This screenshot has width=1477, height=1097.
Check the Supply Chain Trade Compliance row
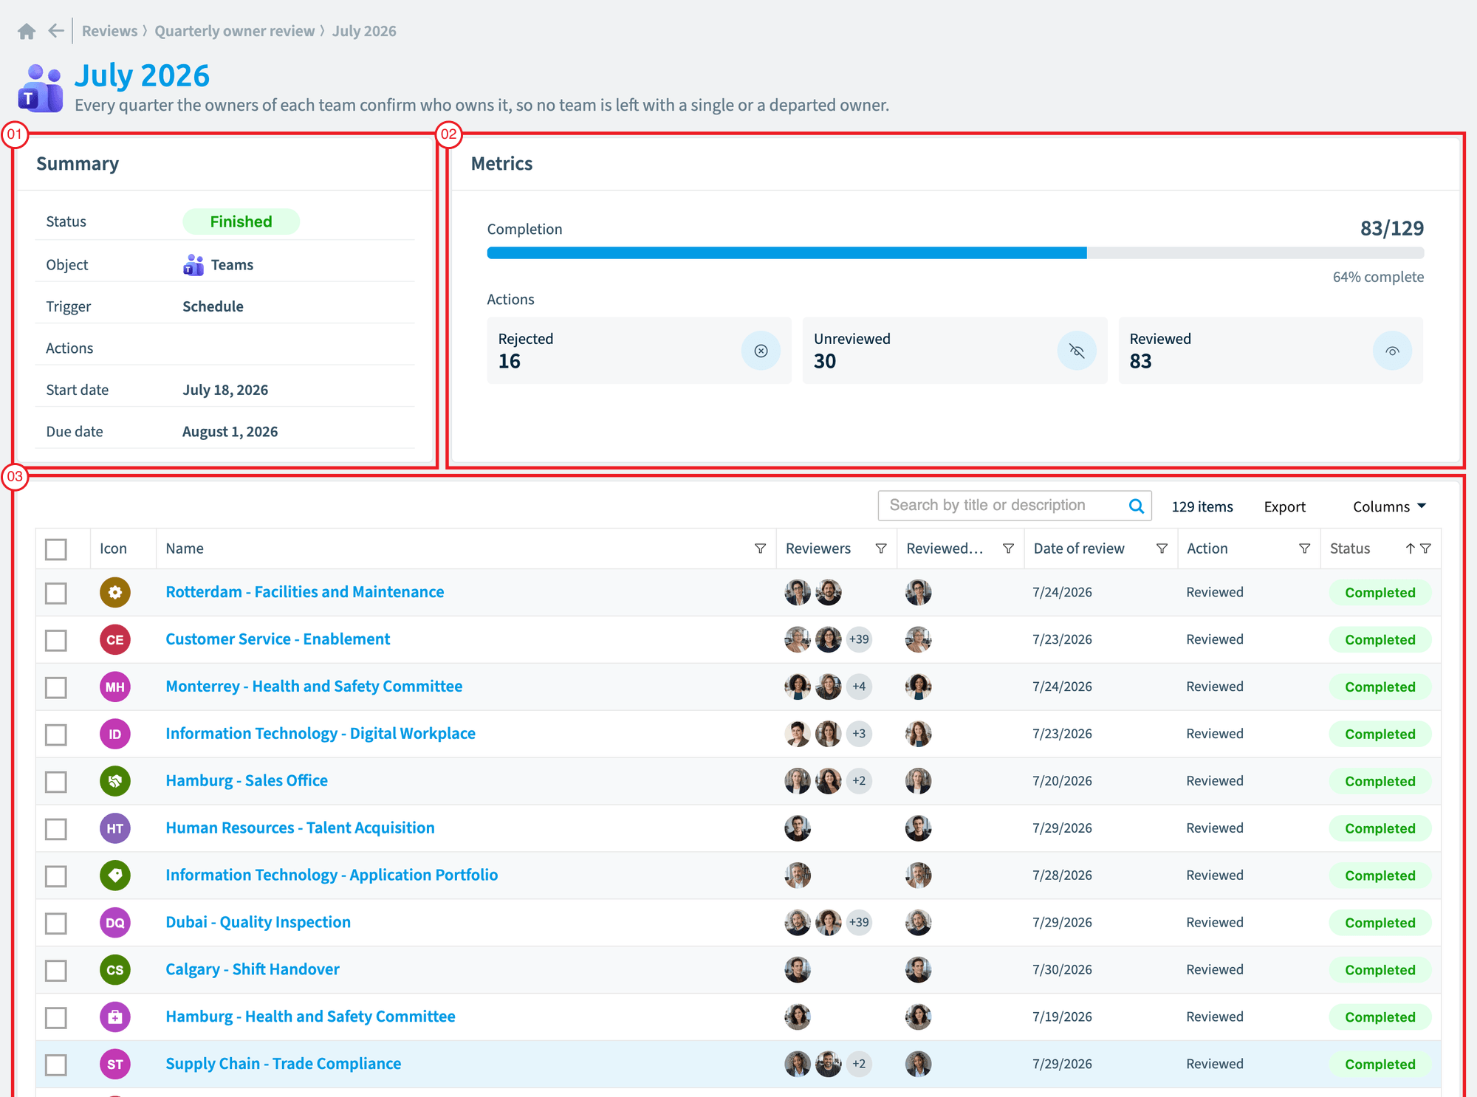tap(56, 1065)
